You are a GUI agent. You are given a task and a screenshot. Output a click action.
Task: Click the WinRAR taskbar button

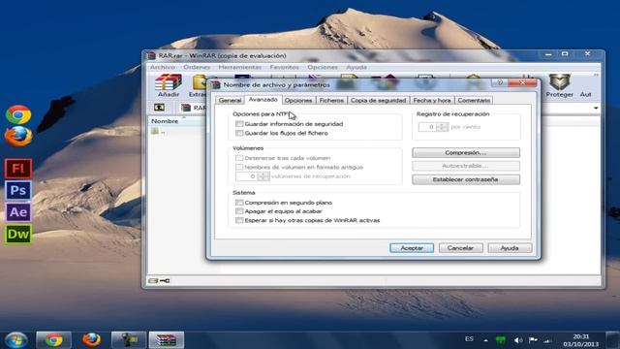(166, 340)
